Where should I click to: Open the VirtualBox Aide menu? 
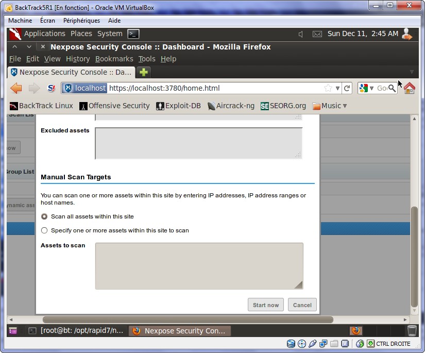pos(114,21)
